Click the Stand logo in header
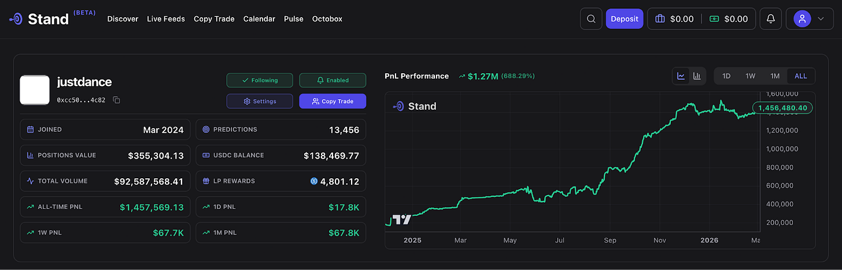 point(39,19)
